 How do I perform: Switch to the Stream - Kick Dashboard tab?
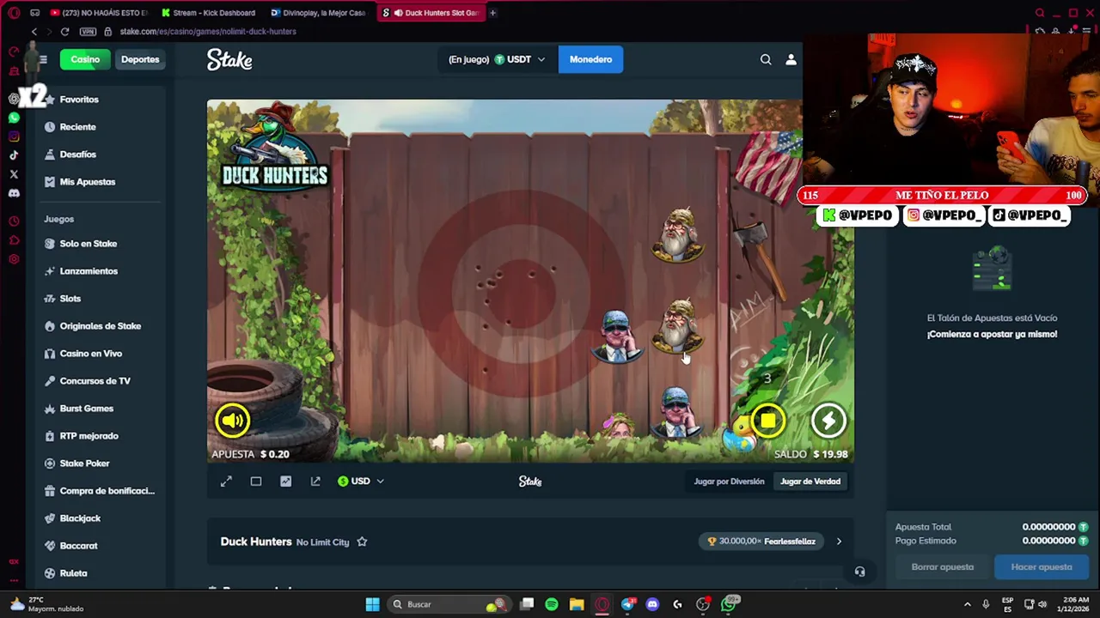point(209,13)
